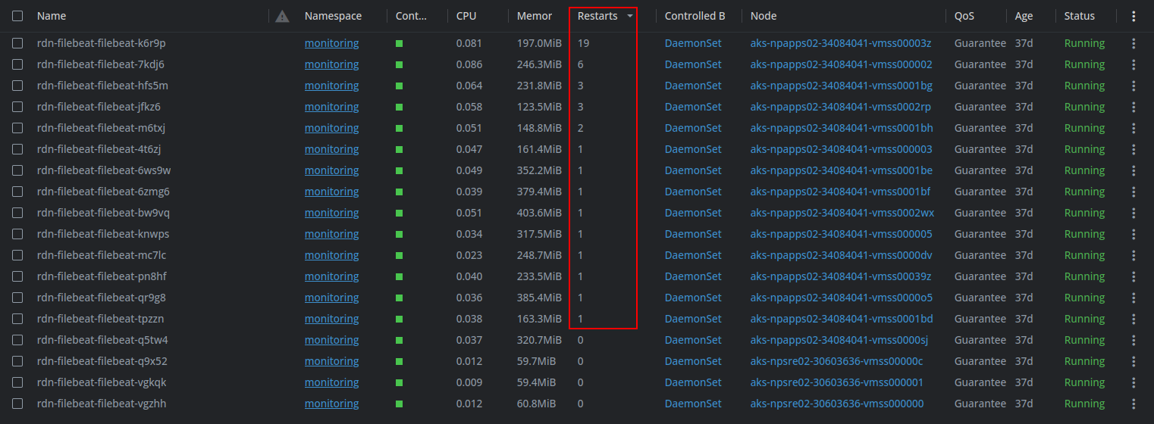Click CPU value 0.086
The width and height of the screenshot is (1154, 424).
[469, 64]
